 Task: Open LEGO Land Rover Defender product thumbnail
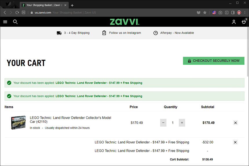click(x=18, y=123)
